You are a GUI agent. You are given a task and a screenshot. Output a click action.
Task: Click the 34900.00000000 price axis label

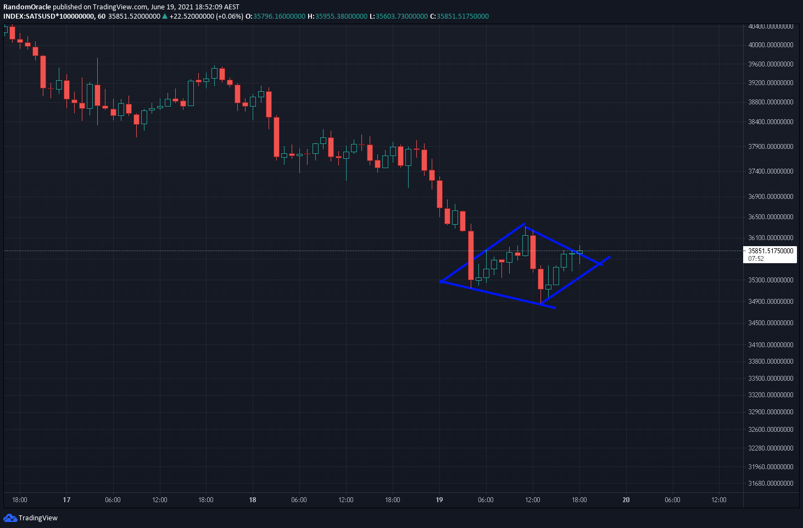(771, 302)
